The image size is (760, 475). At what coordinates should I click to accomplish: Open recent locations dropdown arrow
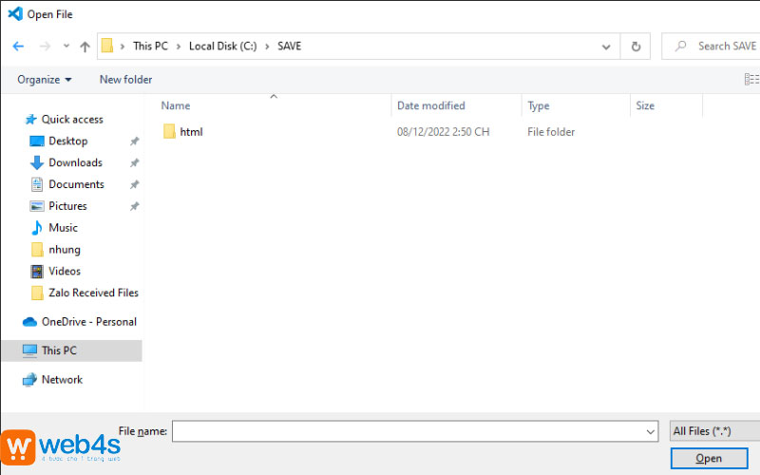point(66,46)
